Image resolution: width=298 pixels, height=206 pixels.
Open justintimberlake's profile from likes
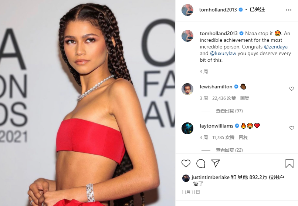click(x=210, y=177)
